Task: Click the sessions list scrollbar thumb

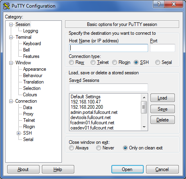Action: click(144, 107)
